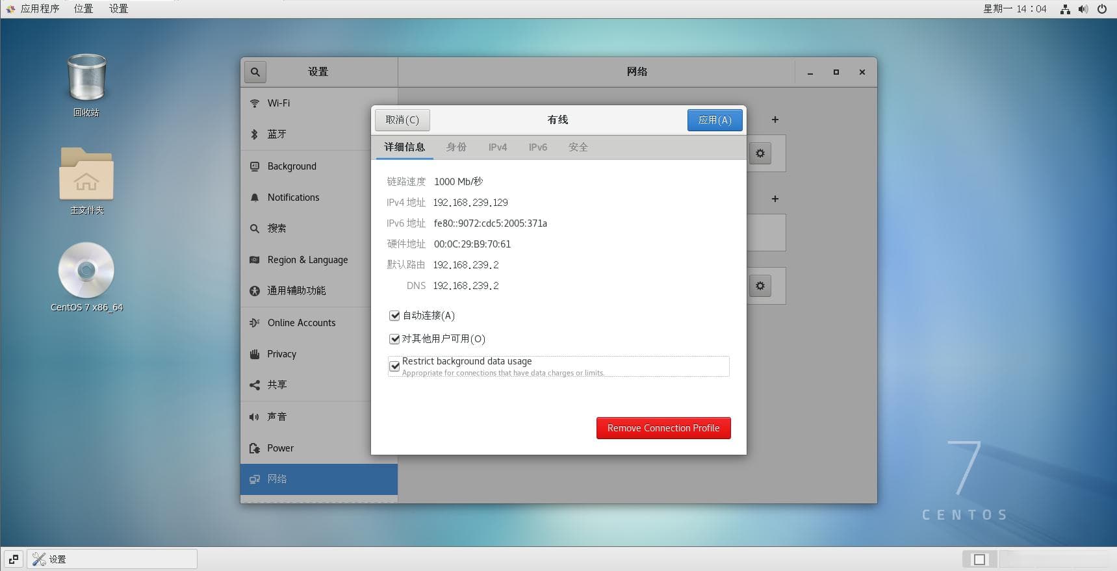Switch to the 安全 tab
1117x571 pixels.
point(578,147)
